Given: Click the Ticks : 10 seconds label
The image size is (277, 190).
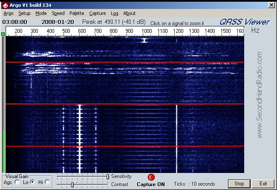Looking at the screenshot, I should 194,184.
